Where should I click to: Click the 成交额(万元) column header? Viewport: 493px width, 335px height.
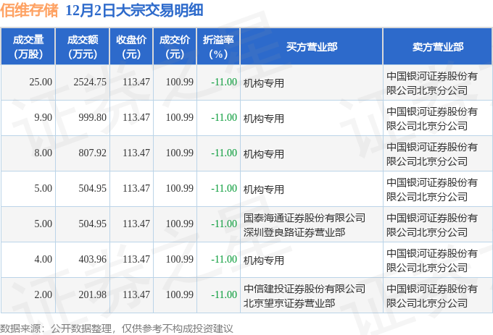[83, 47]
